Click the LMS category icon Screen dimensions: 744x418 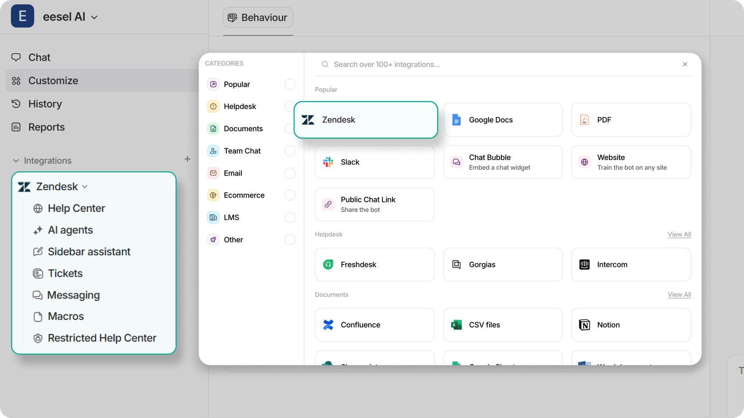click(x=213, y=217)
